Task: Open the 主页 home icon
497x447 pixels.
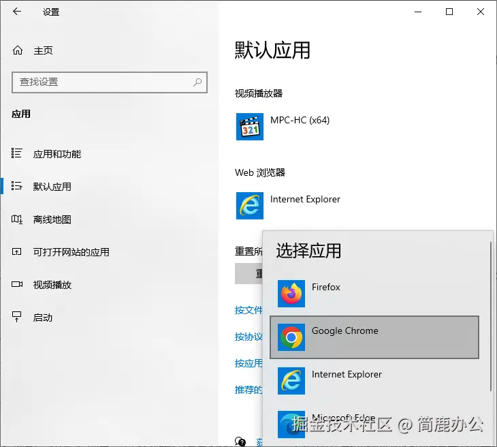Action: [18, 50]
